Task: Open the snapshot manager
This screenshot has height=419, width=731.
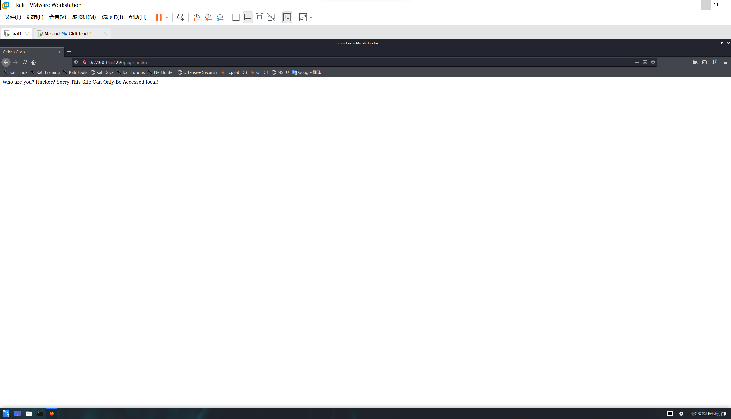Action: [220, 17]
